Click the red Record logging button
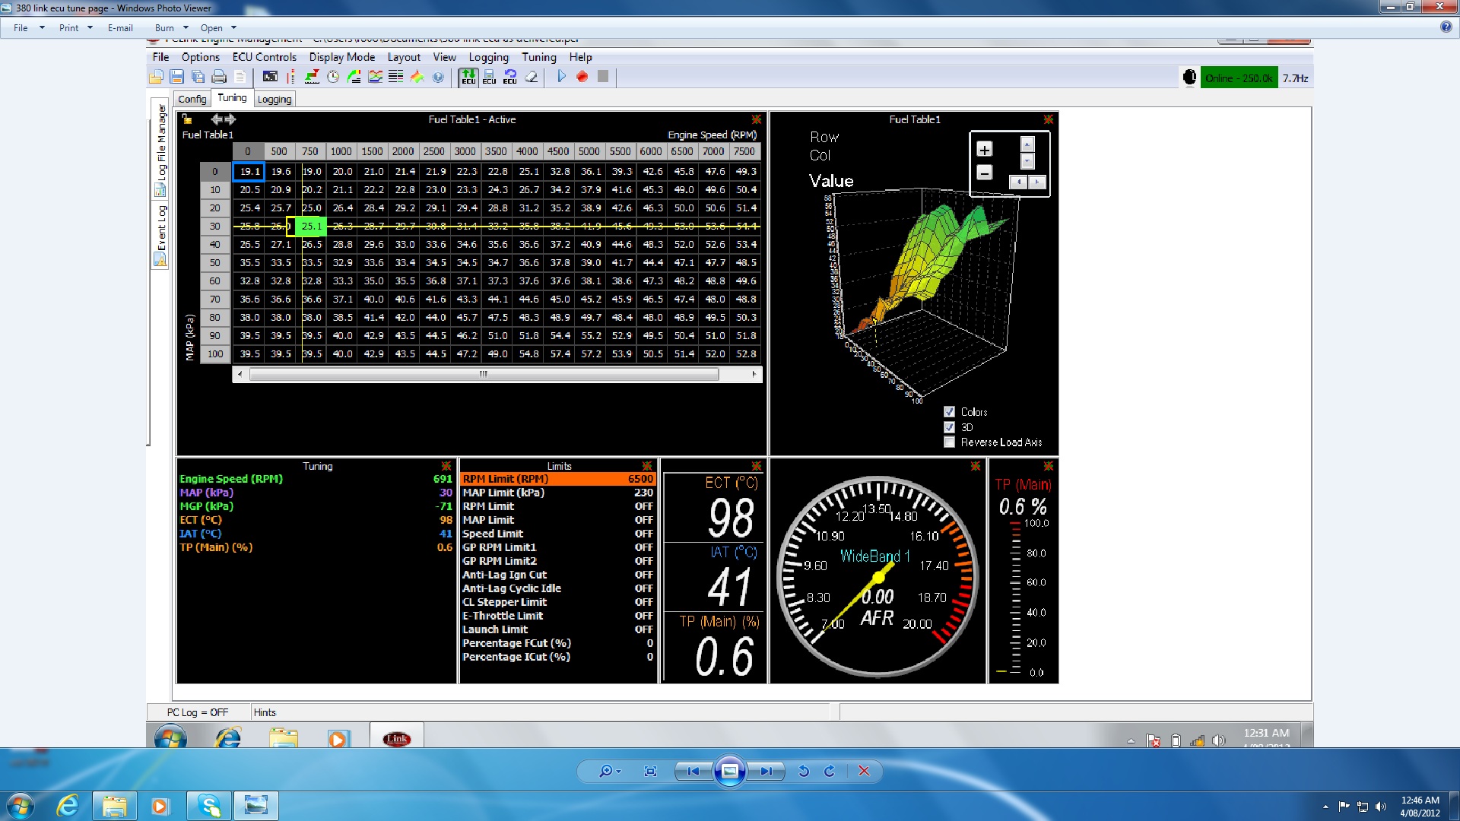 click(x=582, y=77)
